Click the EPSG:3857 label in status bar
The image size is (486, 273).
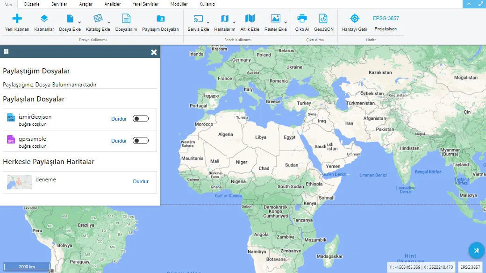click(470, 267)
